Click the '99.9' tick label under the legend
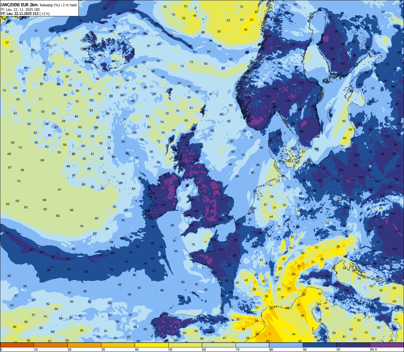 pos(373,349)
